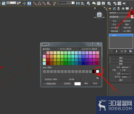This screenshot has height=114, width=134.
Task: Select the 内接 radio button
Action: tap(111, 70)
